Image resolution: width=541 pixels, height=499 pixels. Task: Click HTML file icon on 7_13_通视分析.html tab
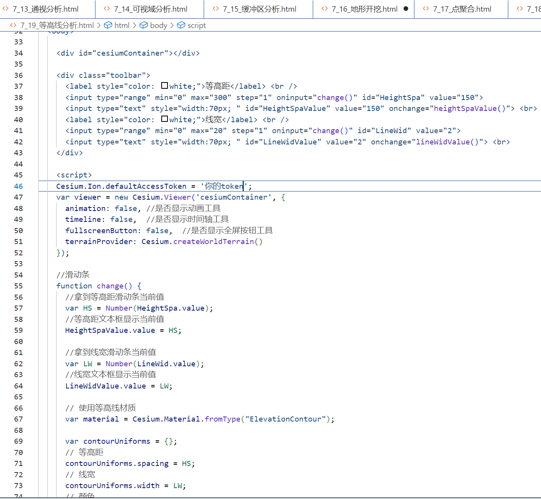click(x=5, y=9)
